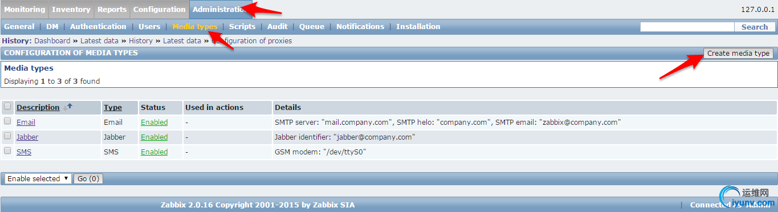Open the Monitoring top menu tab

(x=25, y=10)
